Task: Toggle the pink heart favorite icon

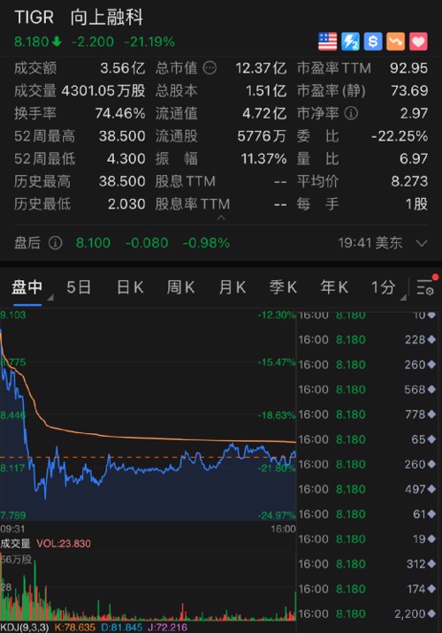Action: point(418,42)
